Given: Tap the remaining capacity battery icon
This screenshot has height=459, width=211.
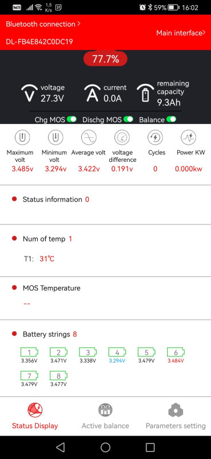Looking at the screenshot, I should pos(145,93).
